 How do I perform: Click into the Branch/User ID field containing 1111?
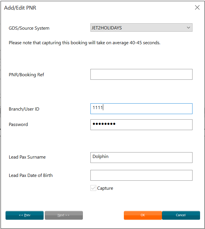coord(141,109)
